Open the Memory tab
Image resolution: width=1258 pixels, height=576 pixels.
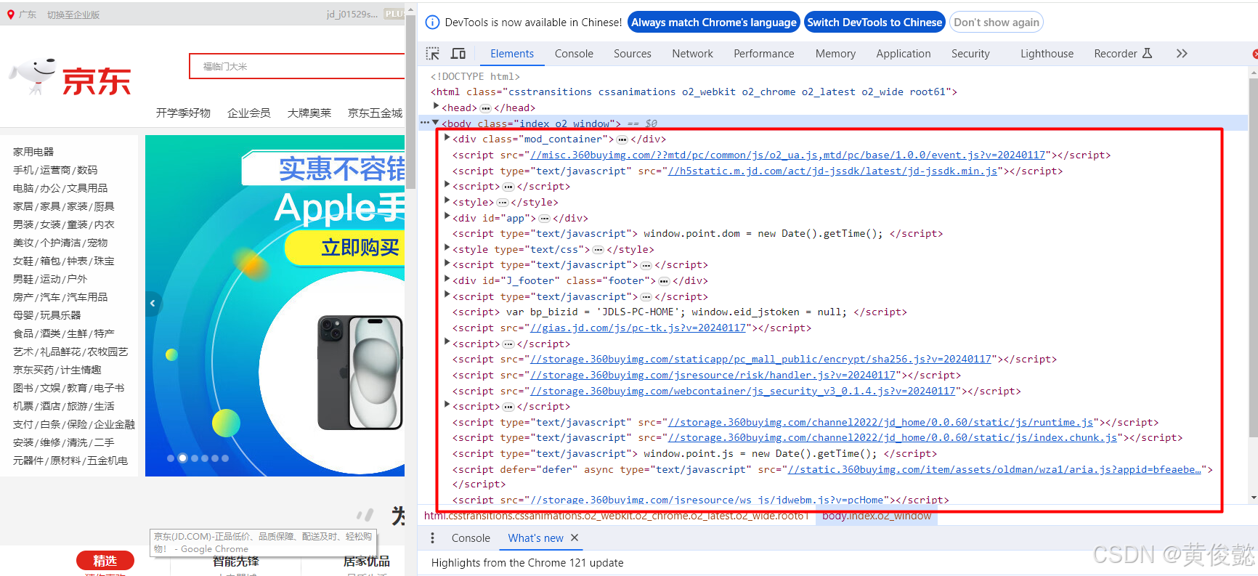(x=835, y=54)
